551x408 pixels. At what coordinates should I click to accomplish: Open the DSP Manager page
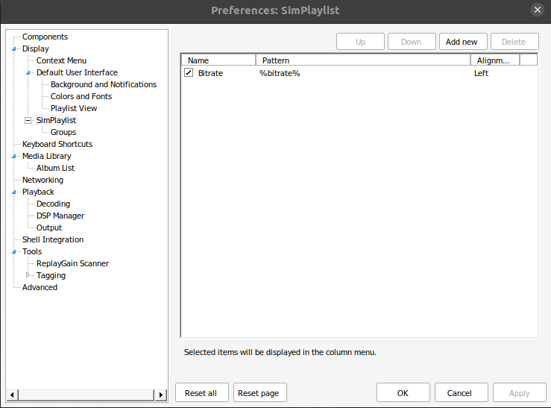(x=60, y=216)
